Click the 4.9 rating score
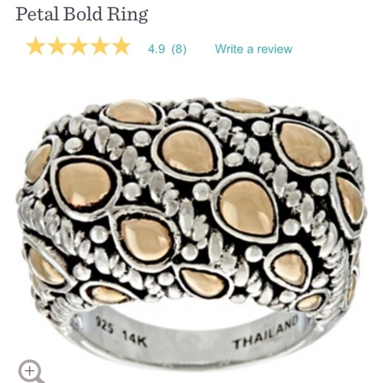Screen dimensions: 383x383 [x=157, y=49]
